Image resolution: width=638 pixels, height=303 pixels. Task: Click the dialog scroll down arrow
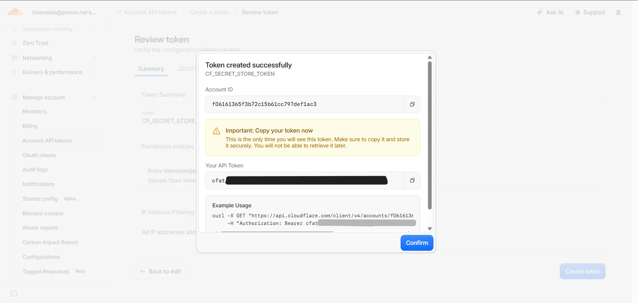430,229
